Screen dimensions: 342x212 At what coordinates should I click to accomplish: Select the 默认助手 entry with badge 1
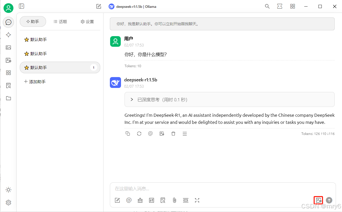(60, 67)
